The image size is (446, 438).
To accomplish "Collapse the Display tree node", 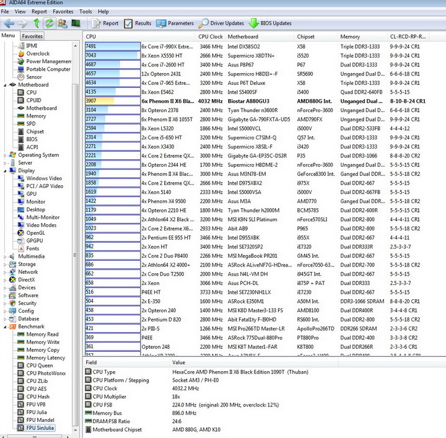I will (5, 171).
